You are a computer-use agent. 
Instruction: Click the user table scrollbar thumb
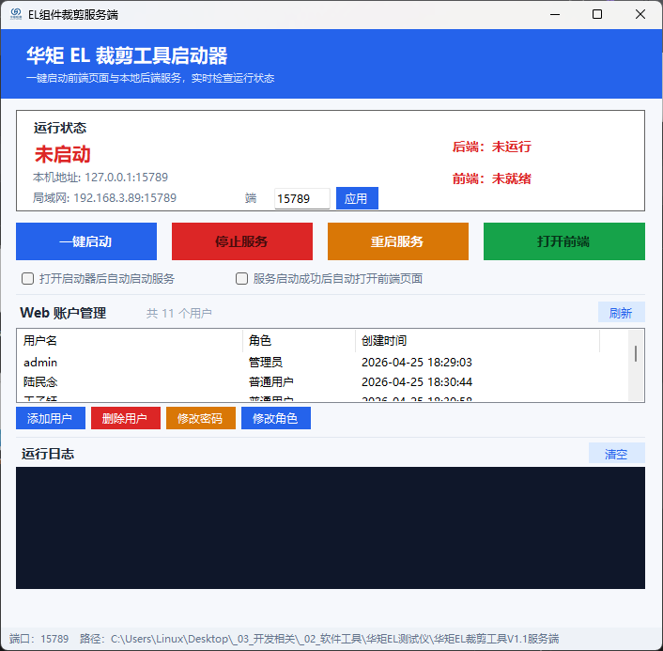tap(636, 353)
